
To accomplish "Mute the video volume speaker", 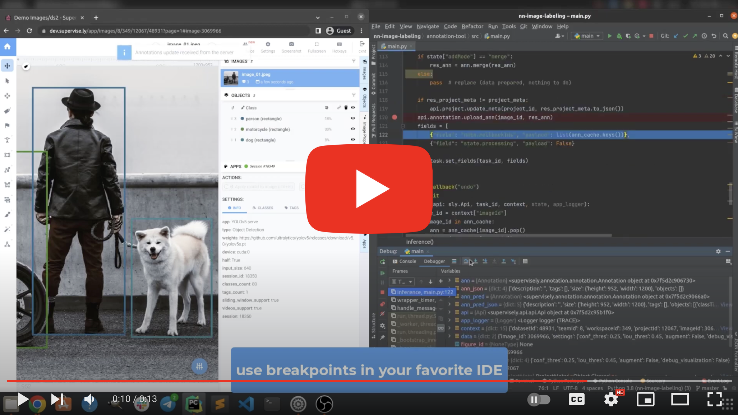I will (x=89, y=399).
